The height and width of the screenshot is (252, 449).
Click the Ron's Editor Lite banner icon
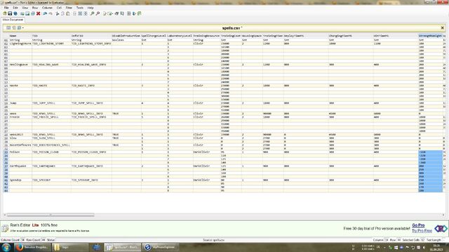(5, 228)
